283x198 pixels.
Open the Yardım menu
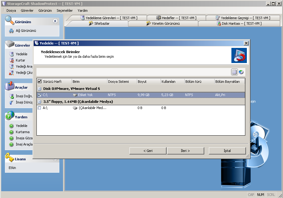coord(82,11)
